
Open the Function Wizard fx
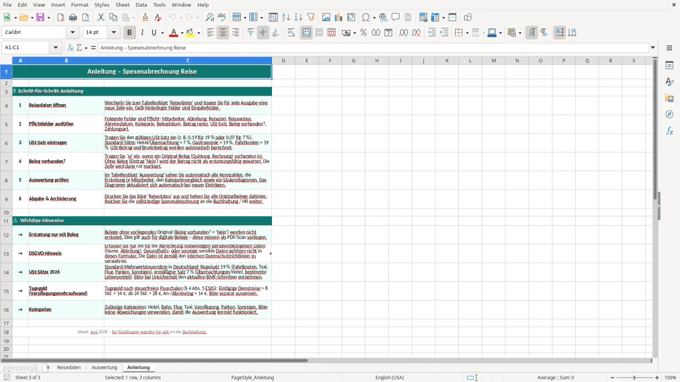point(70,48)
